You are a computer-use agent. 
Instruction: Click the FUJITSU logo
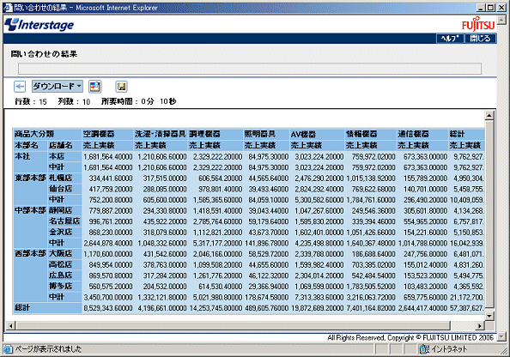coord(478,24)
